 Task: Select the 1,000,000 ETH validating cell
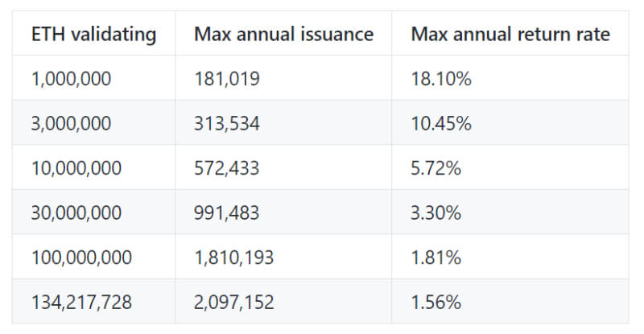[x=71, y=78]
